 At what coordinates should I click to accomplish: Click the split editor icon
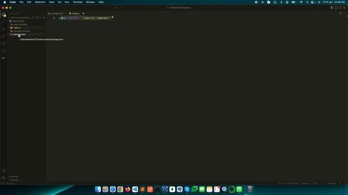[341, 14]
